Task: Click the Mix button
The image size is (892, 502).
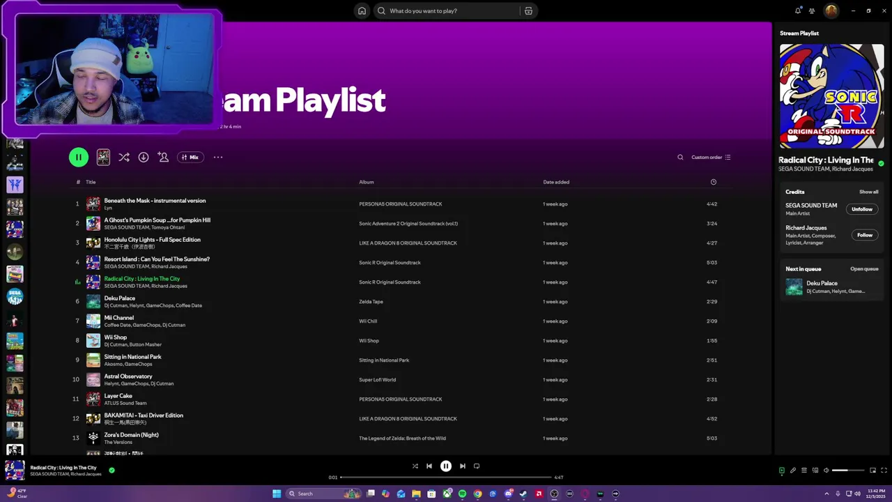Action: tap(190, 158)
